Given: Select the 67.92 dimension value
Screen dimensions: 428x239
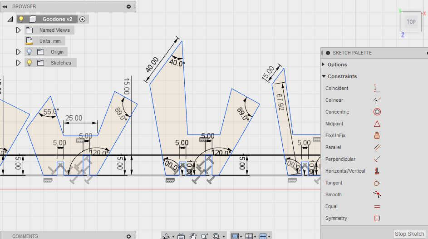Looking at the screenshot, I should point(280,102).
